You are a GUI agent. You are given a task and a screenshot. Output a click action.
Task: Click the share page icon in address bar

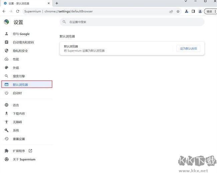click(171, 11)
